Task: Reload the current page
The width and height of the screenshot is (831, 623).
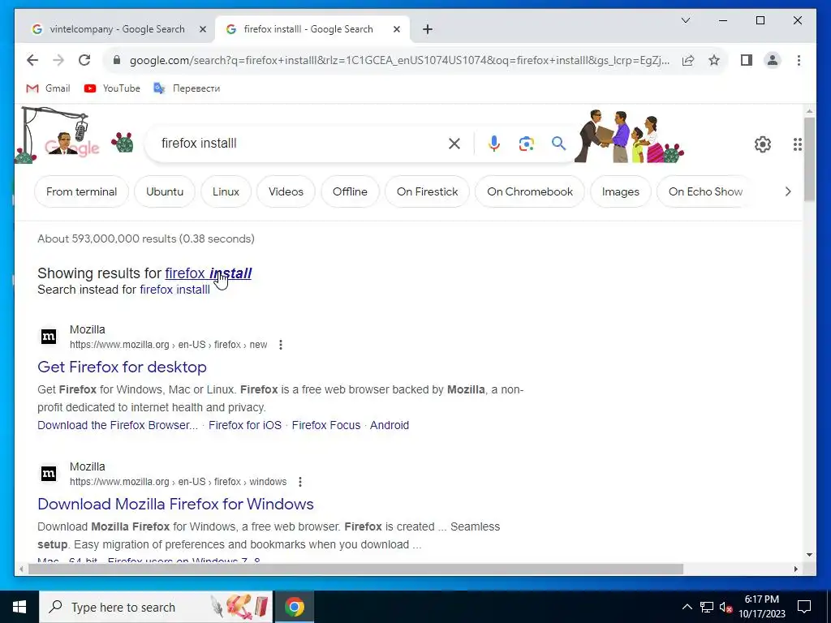Action: pos(84,60)
